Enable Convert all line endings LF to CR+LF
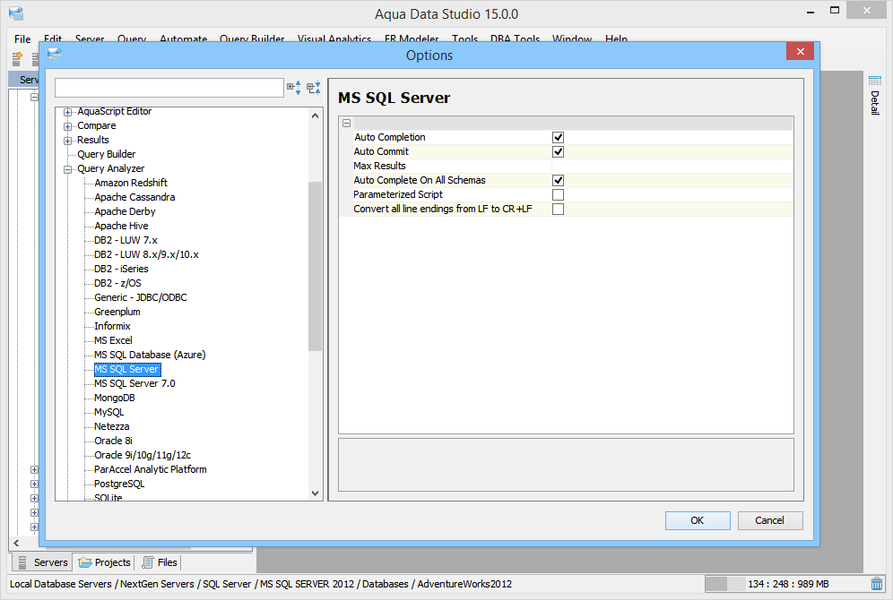 pyautogui.click(x=558, y=209)
